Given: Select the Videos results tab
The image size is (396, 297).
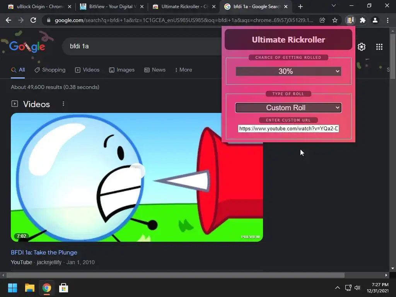Looking at the screenshot, I should coord(87,70).
